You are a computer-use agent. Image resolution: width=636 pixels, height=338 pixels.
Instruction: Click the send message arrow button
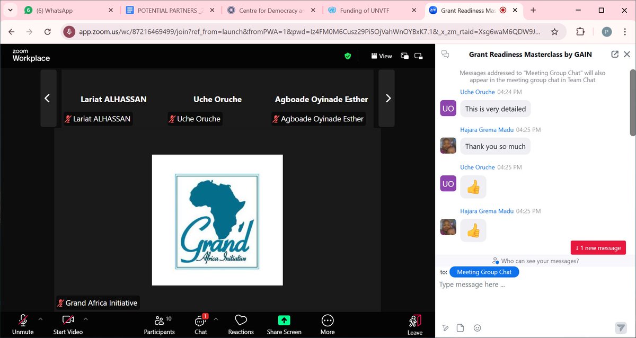(x=620, y=327)
